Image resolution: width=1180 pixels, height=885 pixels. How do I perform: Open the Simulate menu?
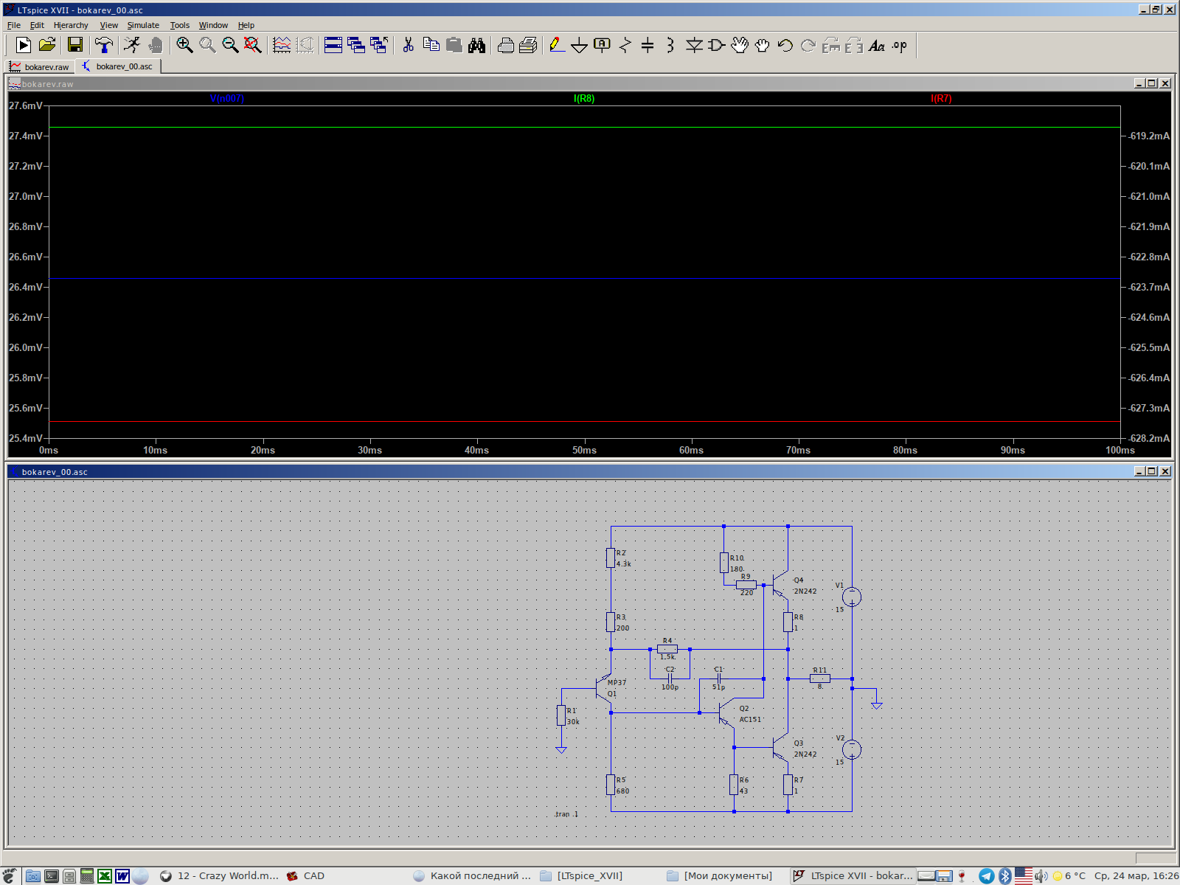coord(143,25)
